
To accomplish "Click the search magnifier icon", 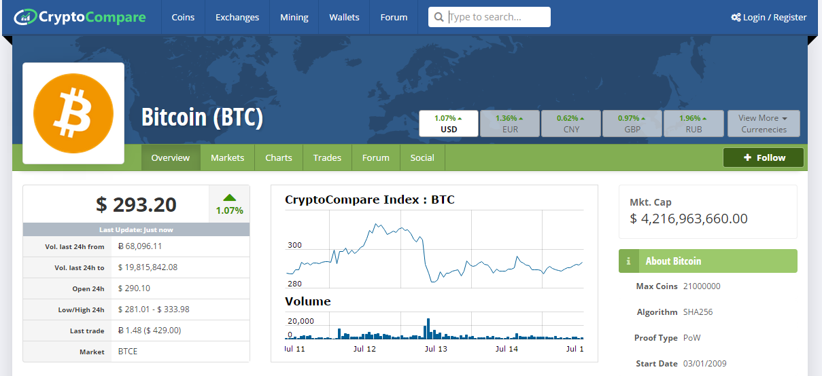I will (439, 17).
